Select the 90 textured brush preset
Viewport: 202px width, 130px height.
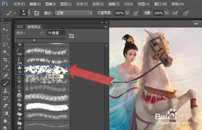pyautogui.click(x=42, y=98)
